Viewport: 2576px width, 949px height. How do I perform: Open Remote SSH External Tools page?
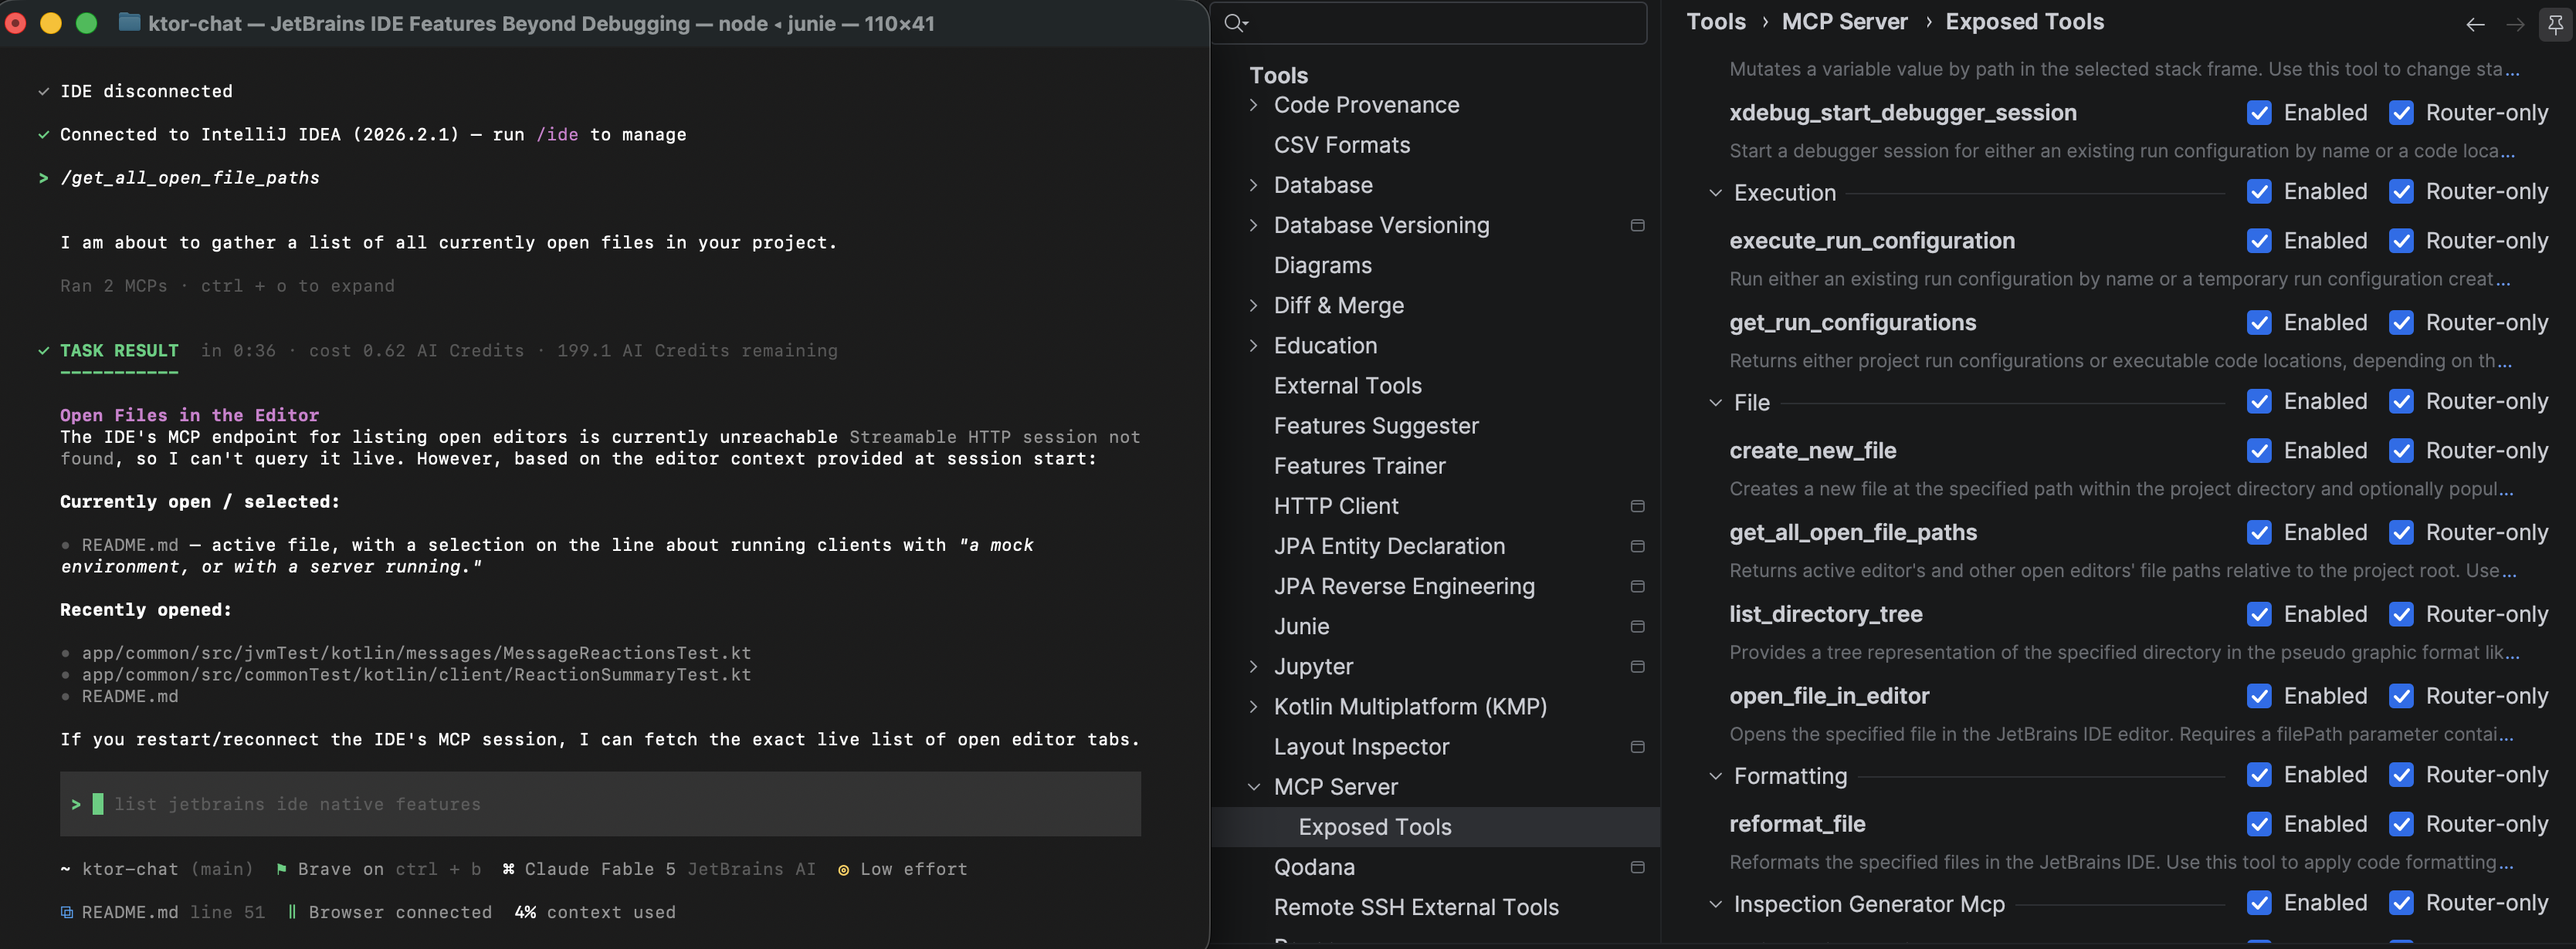click(1416, 907)
